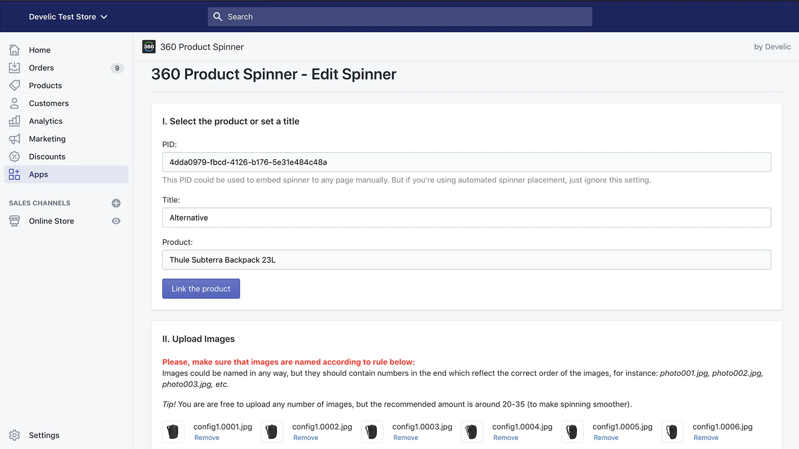Open the Develic Test Store dropdown

[x=68, y=16]
